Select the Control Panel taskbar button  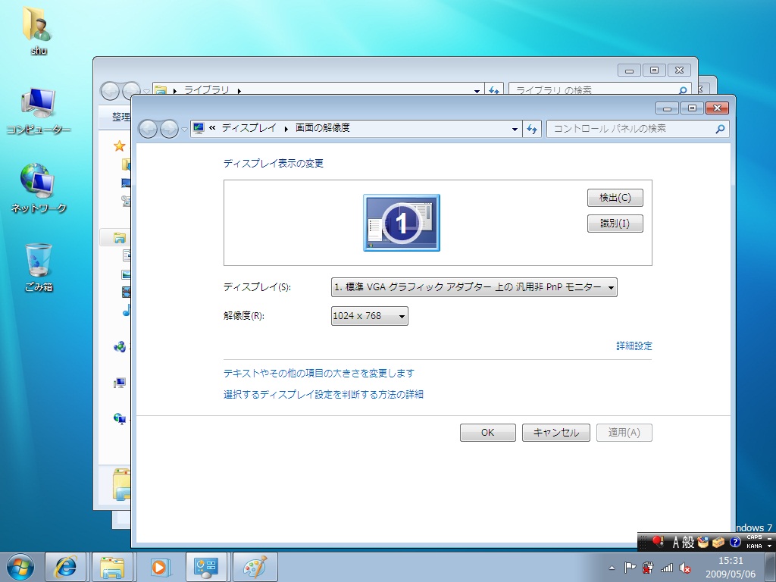206,567
